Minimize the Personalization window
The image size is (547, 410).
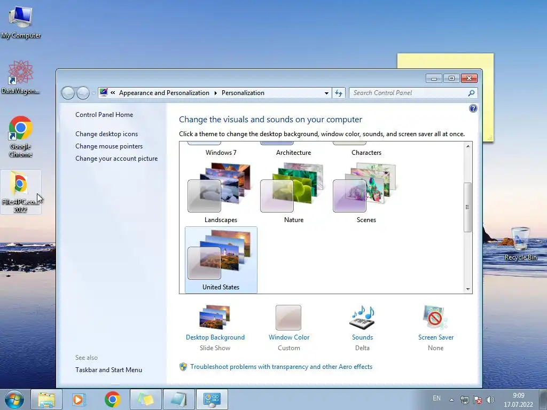pos(434,78)
